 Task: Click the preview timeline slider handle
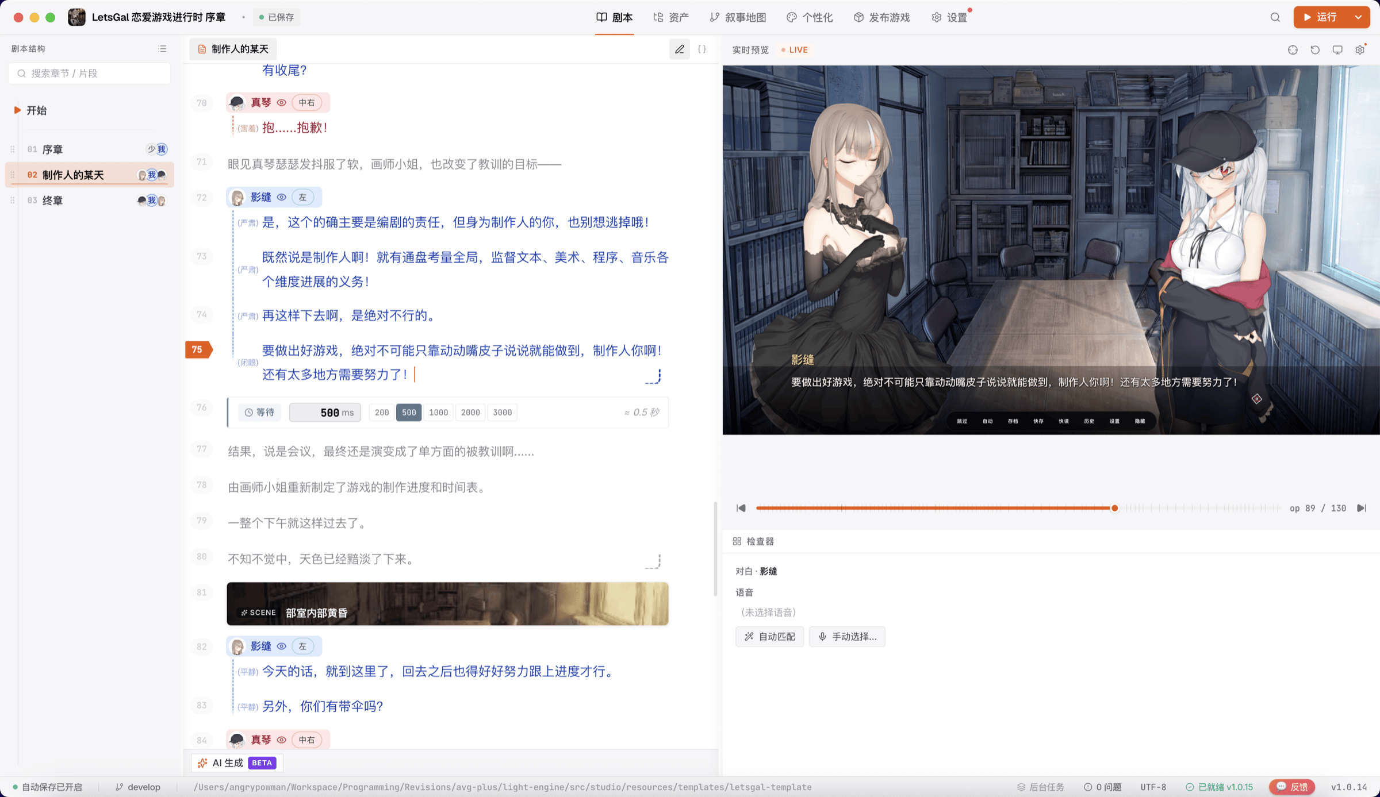coord(1114,508)
